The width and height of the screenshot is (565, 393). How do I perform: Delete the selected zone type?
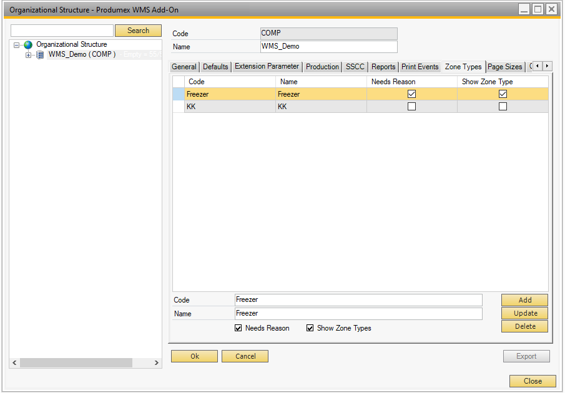pos(524,326)
